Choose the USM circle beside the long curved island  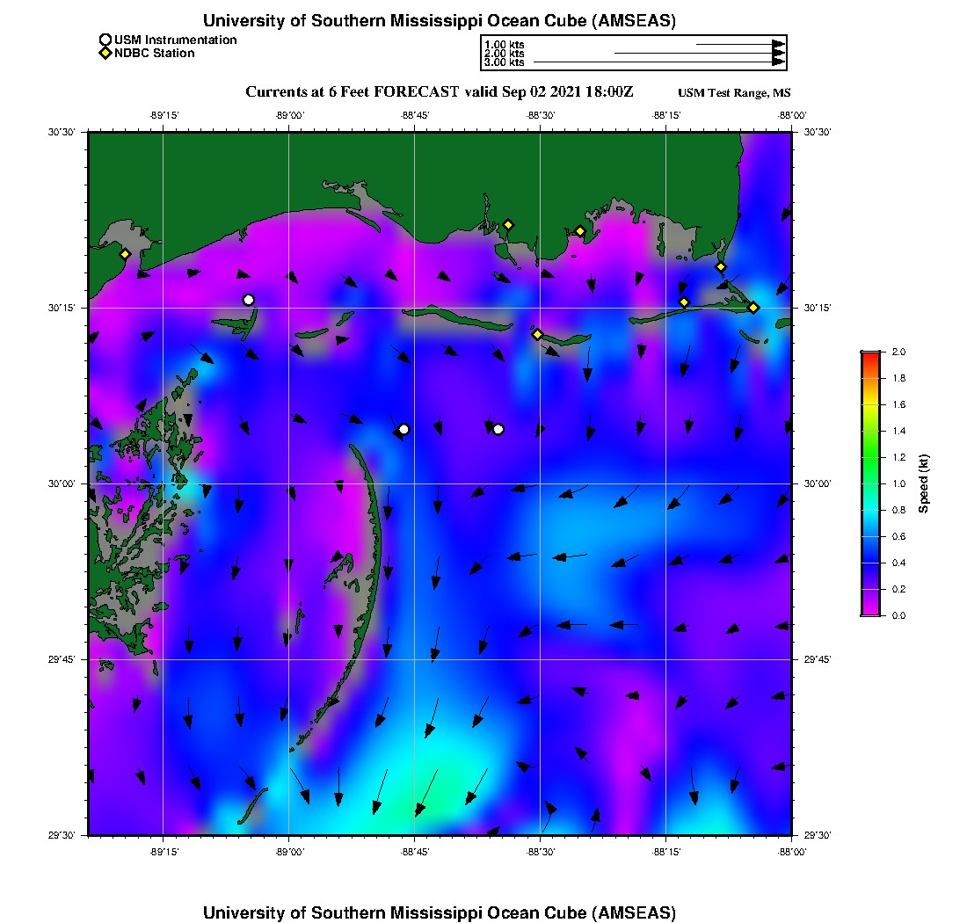404,429
